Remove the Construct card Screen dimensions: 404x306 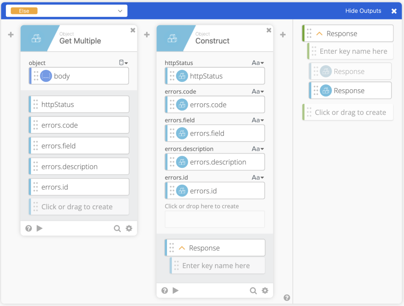pyautogui.click(x=269, y=30)
